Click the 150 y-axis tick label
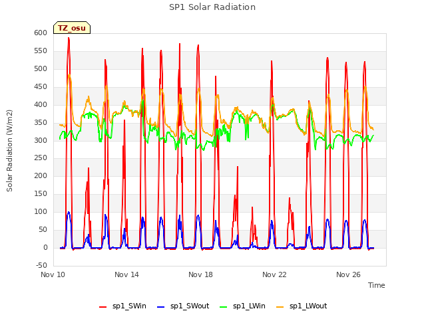 click(x=41, y=193)
